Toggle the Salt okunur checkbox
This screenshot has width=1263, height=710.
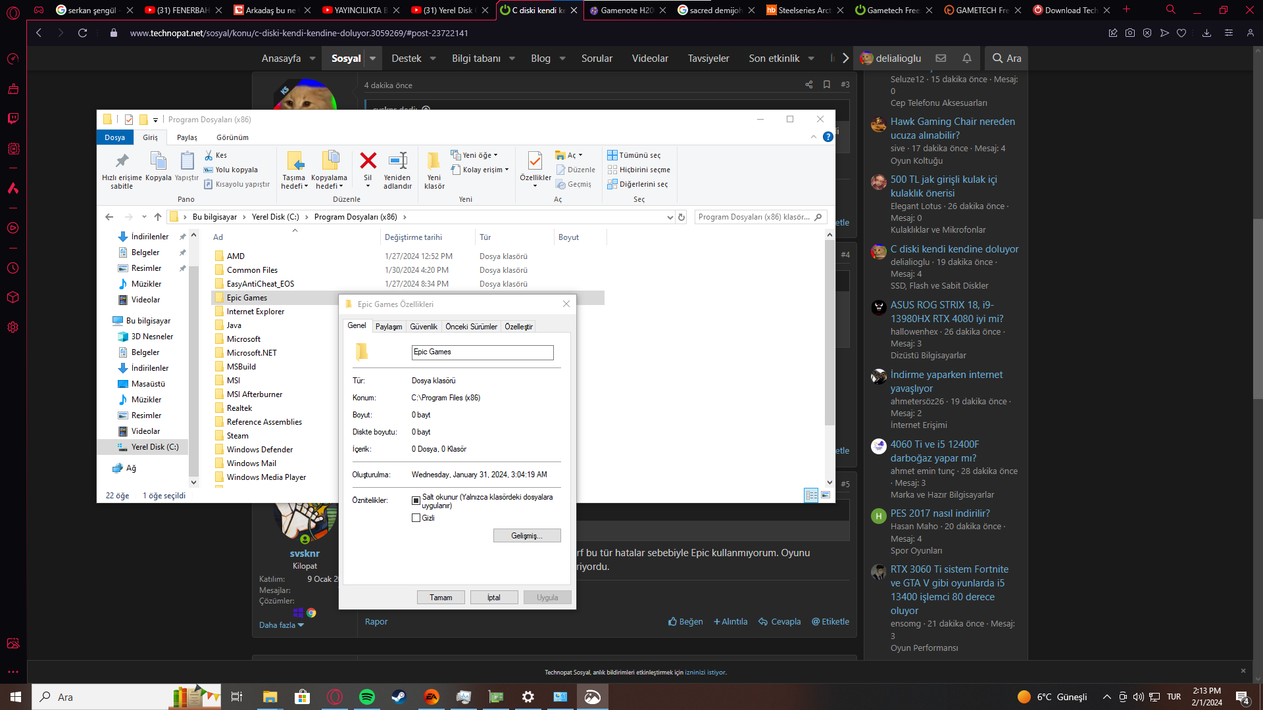point(416,500)
